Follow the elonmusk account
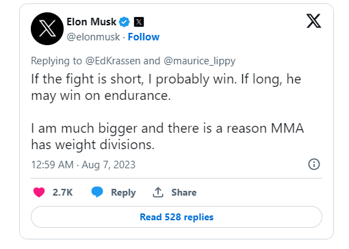 coord(144,37)
